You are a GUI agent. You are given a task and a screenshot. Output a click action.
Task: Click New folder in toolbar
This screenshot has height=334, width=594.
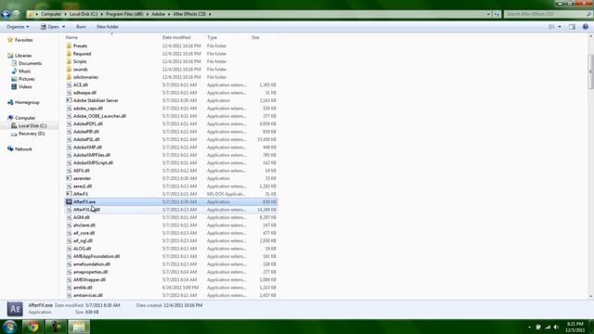[x=108, y=27]
